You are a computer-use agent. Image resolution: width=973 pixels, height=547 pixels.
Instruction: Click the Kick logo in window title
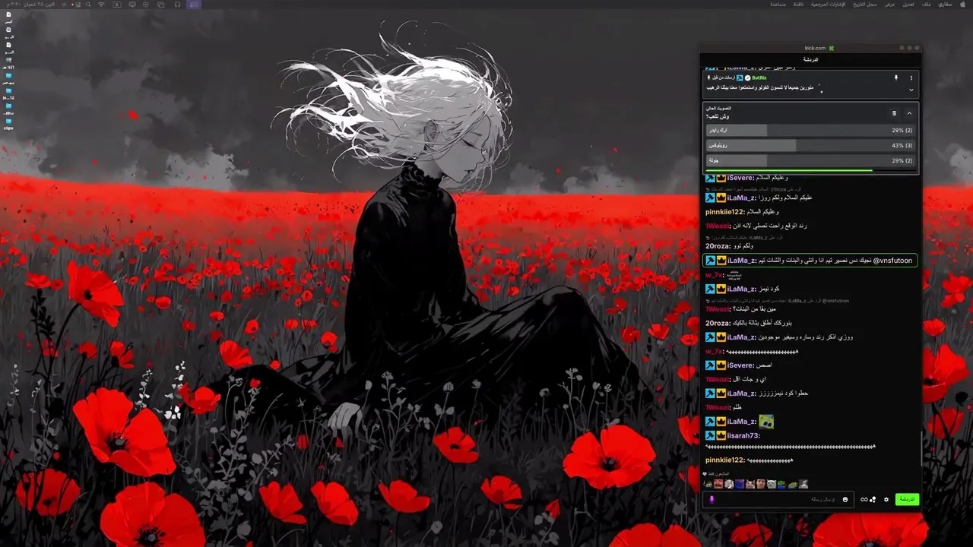[x=832, y=48]
